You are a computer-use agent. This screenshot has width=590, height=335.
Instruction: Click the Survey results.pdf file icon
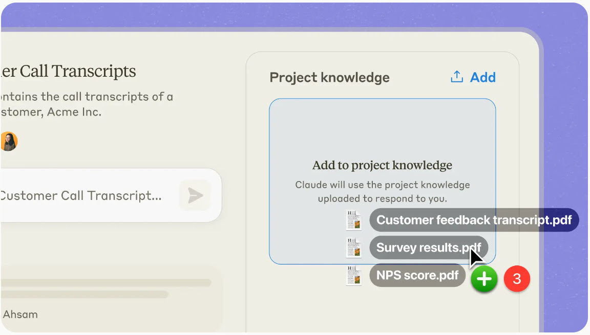(354, 248)
